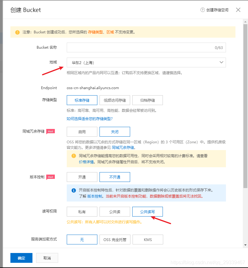Click the orange 区域 text in notice
248x268 pixels.
(110, 32)
